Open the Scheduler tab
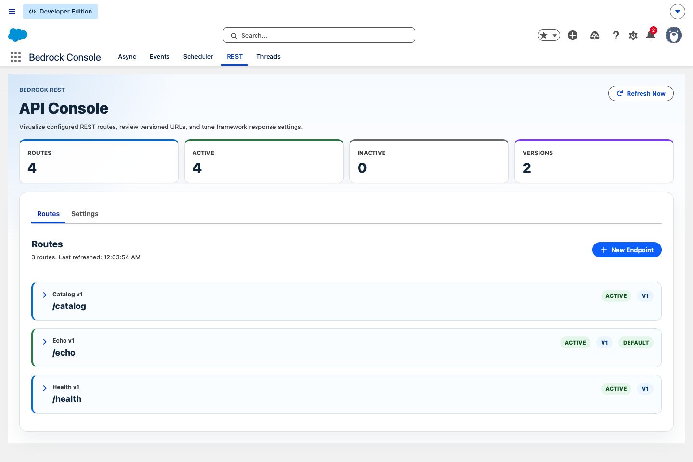Image resolution: width=693 pixels, height=462 pixels. pos(198,57)
